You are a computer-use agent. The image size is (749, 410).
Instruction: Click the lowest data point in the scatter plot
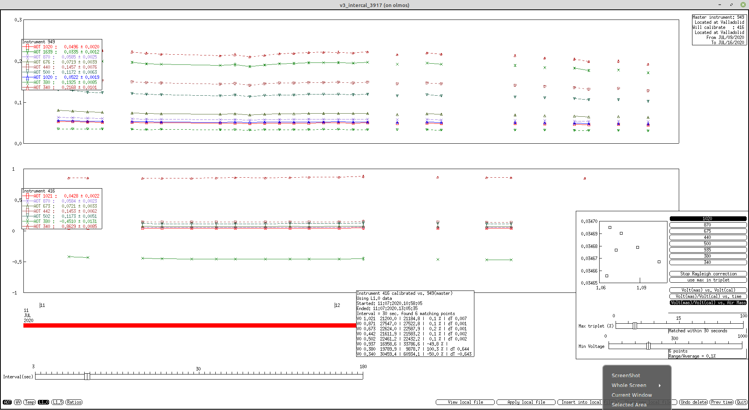607,276
